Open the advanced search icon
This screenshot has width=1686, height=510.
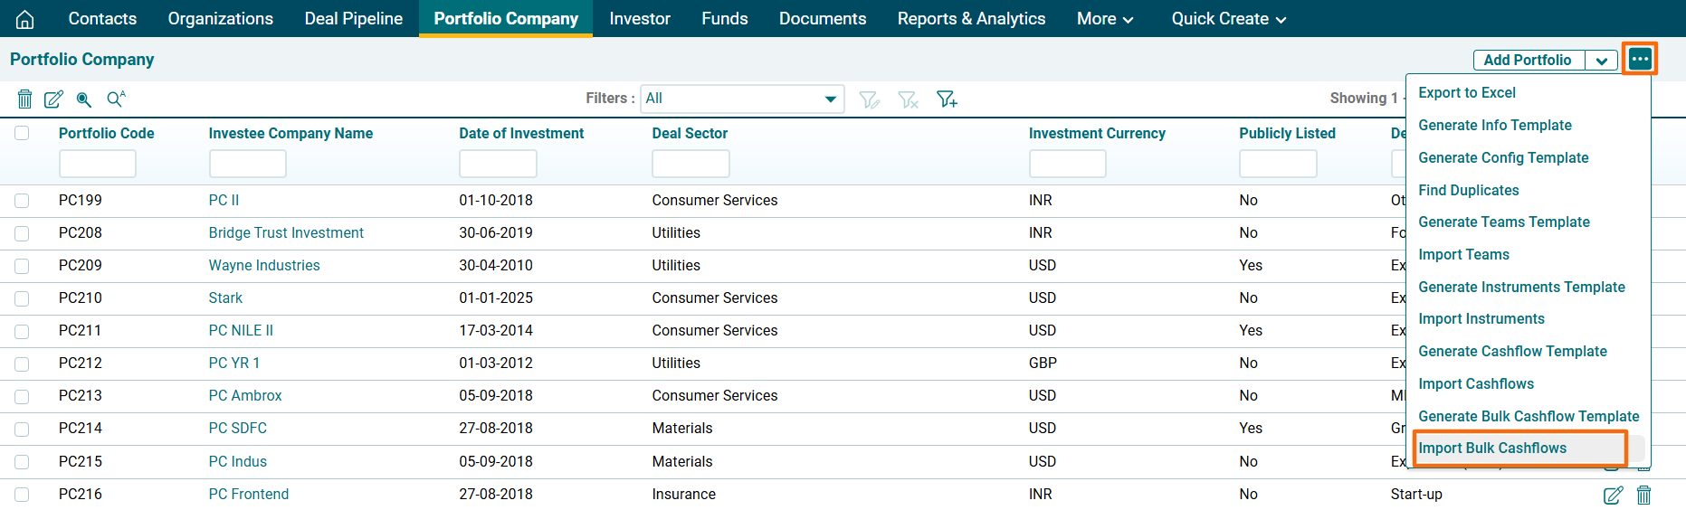(x=116, y=99)
